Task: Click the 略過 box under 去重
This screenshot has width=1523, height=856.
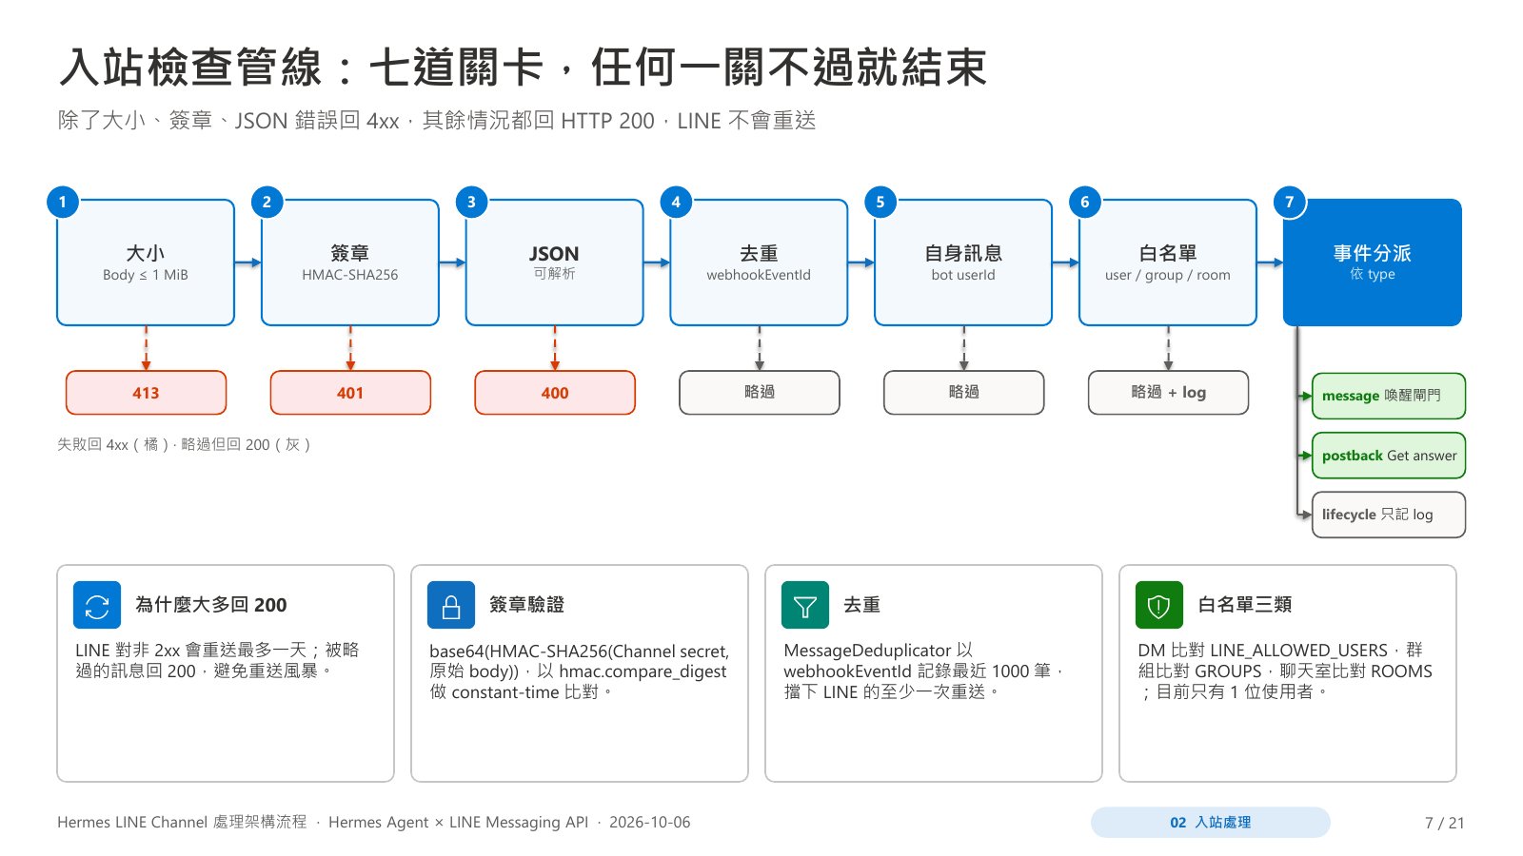Action: tap(760, 393)
